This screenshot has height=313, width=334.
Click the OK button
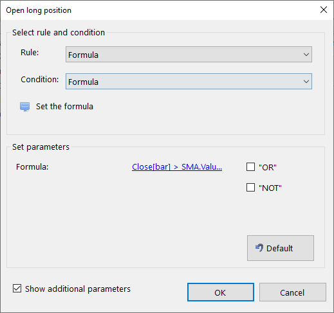point(221,292)
